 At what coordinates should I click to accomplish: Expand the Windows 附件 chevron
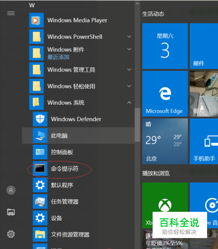[129, 49]
